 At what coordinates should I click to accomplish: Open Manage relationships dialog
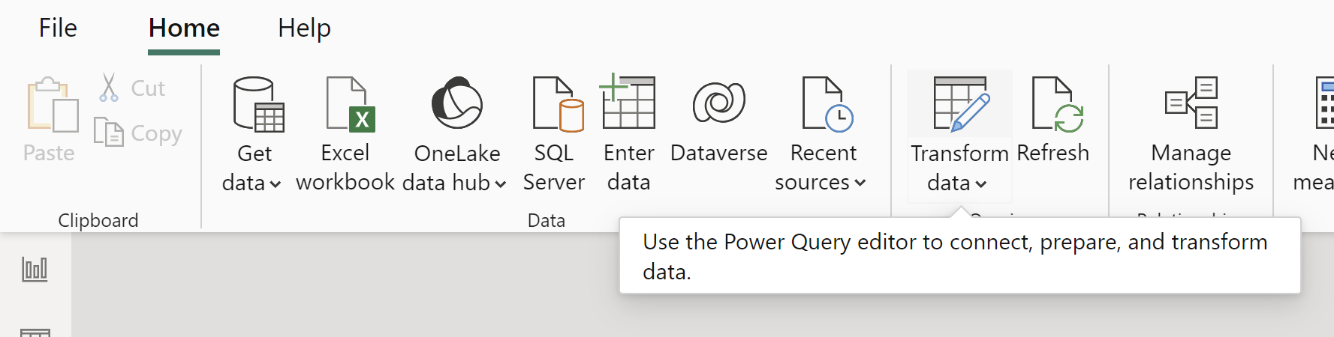1191,105
